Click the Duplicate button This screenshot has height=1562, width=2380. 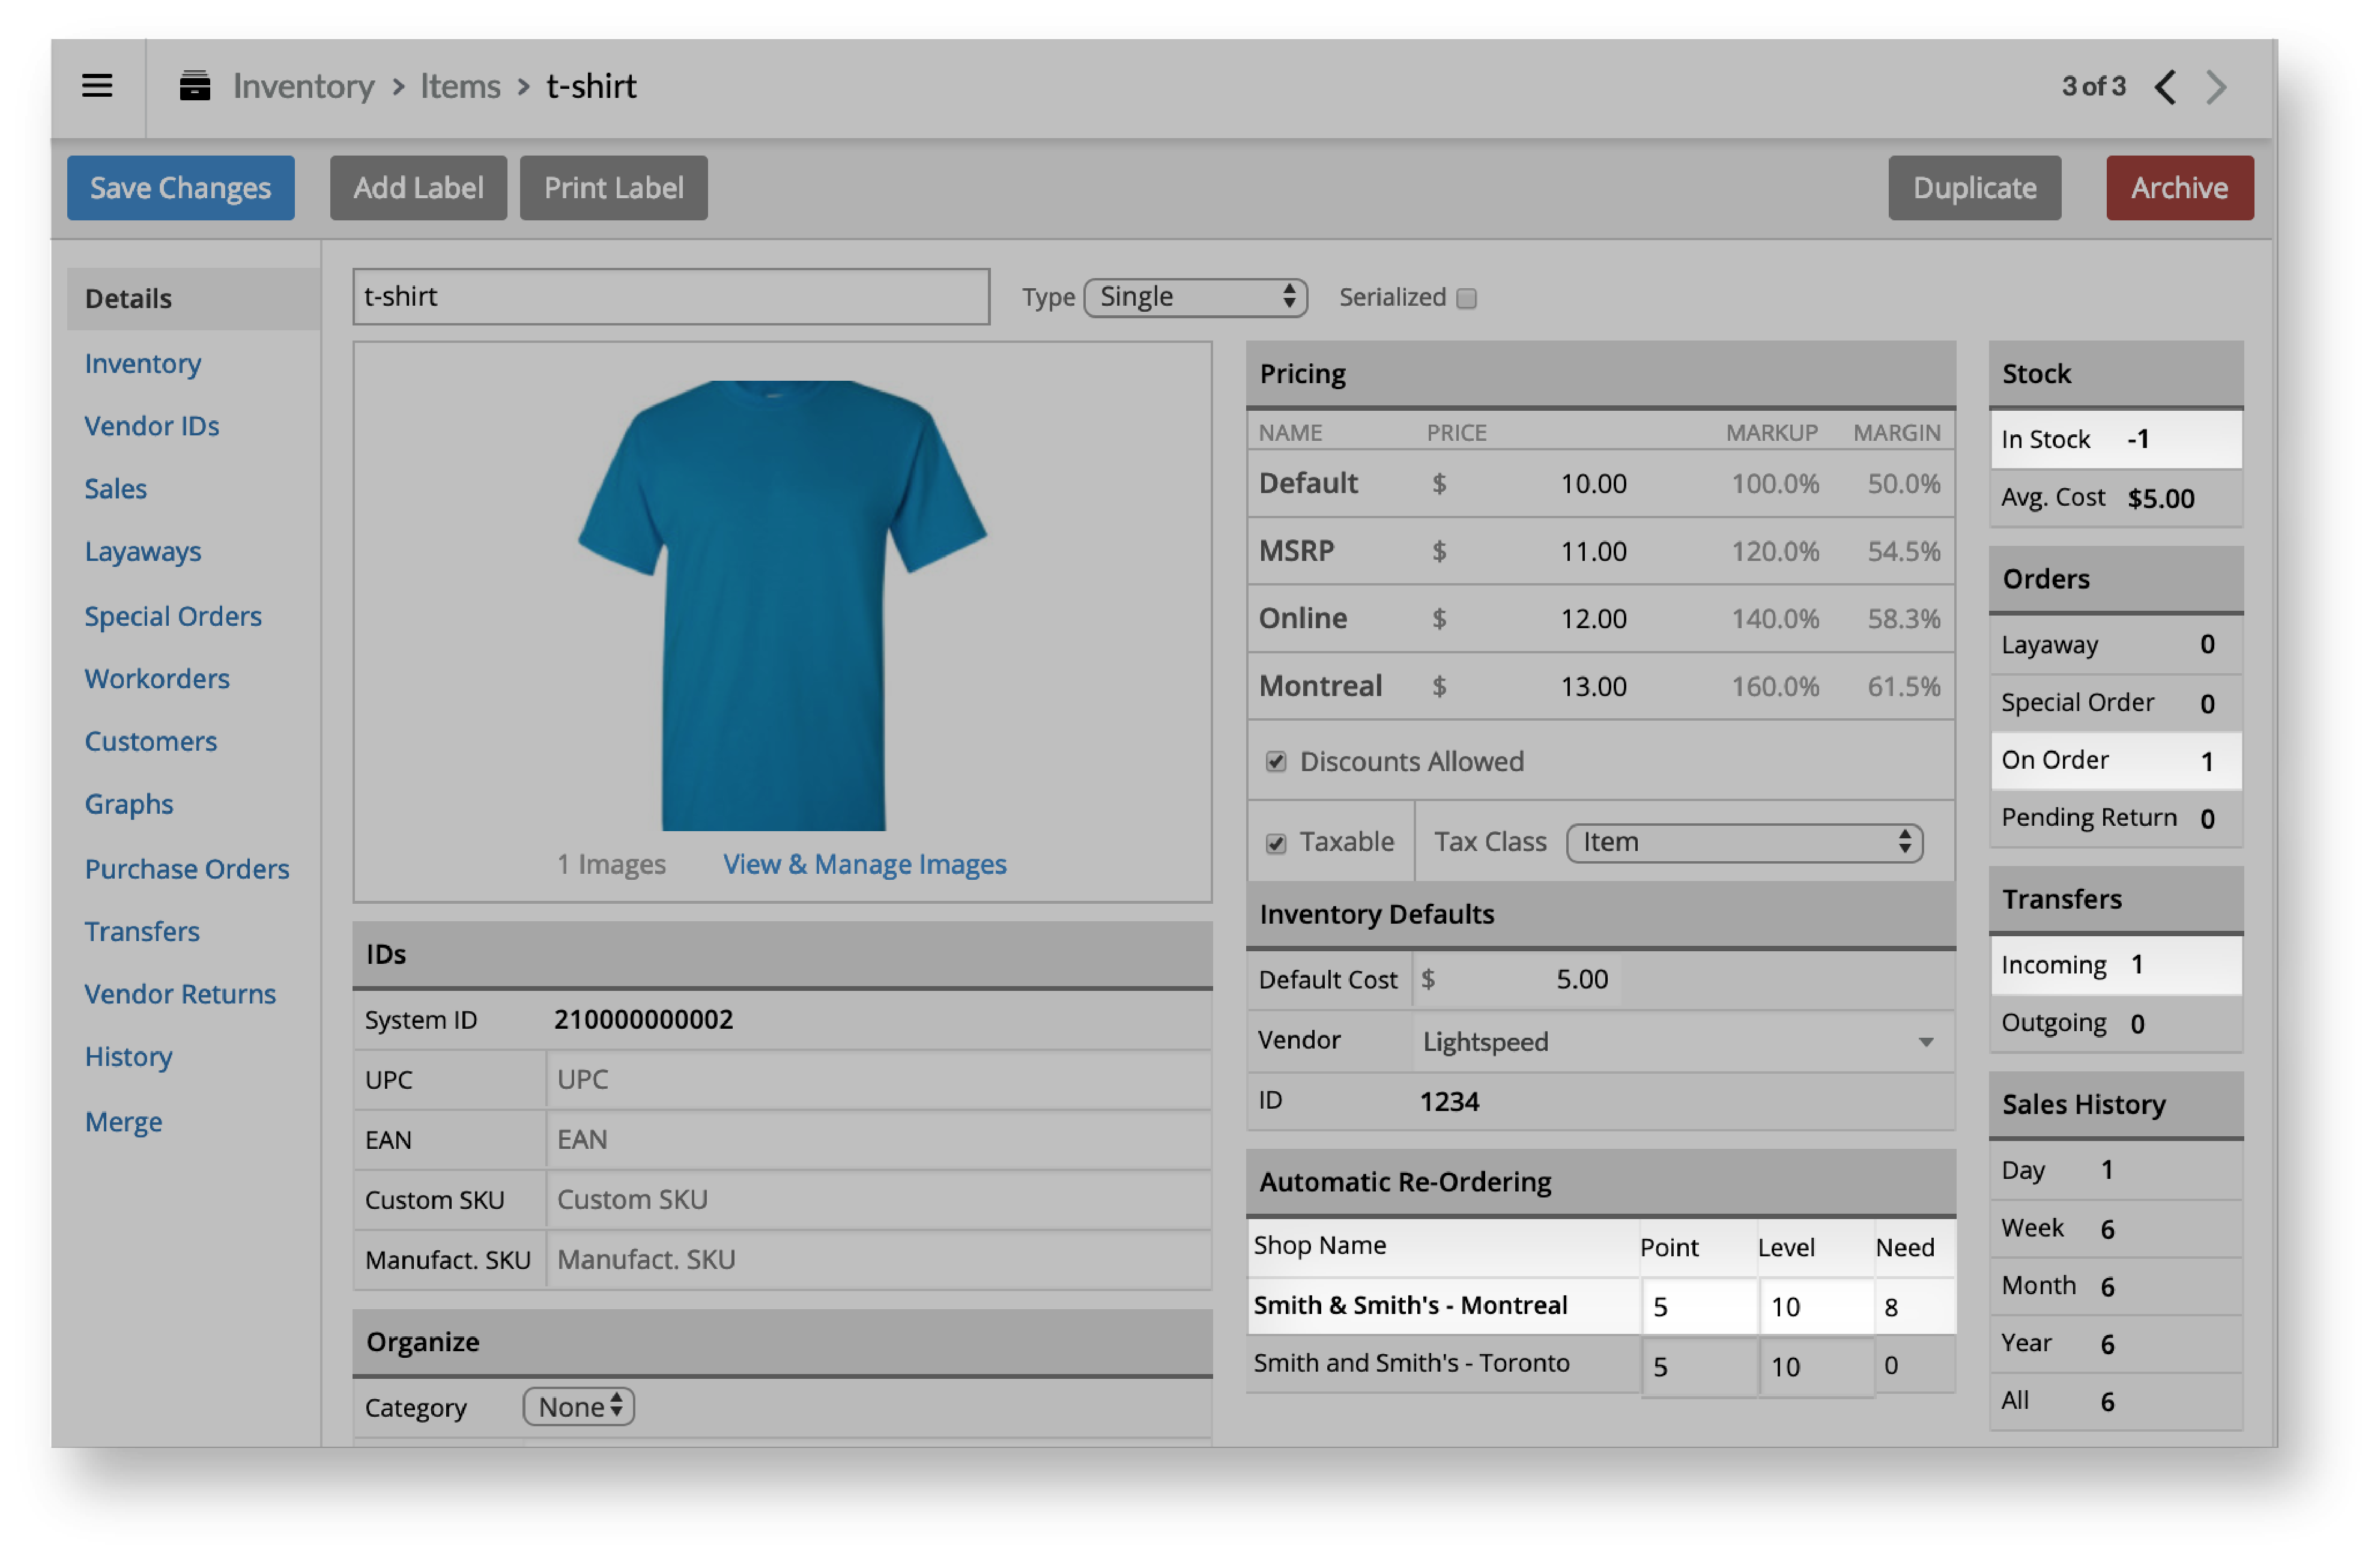tap(1975, 188)
